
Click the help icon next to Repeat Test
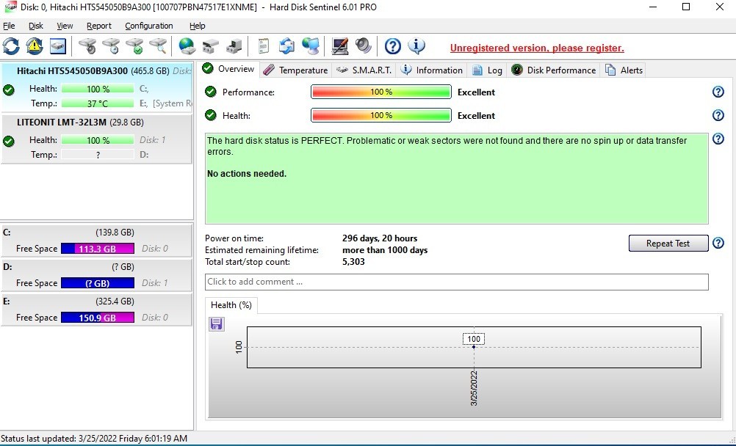pyautogui.click(x=718, y=244)
